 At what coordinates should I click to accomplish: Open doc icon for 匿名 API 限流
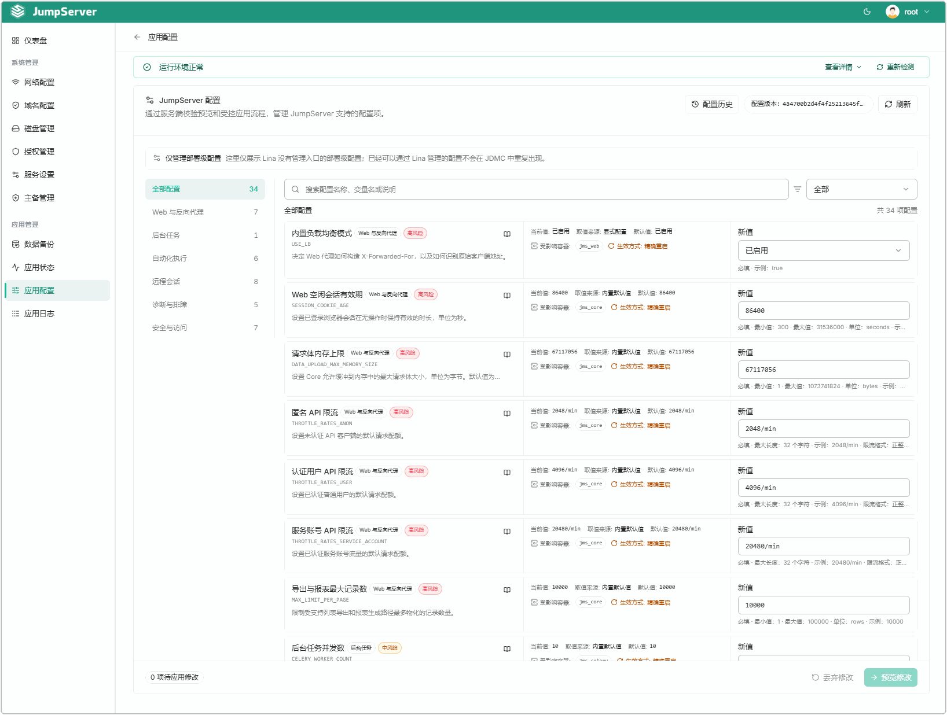(x=507, y=414)
